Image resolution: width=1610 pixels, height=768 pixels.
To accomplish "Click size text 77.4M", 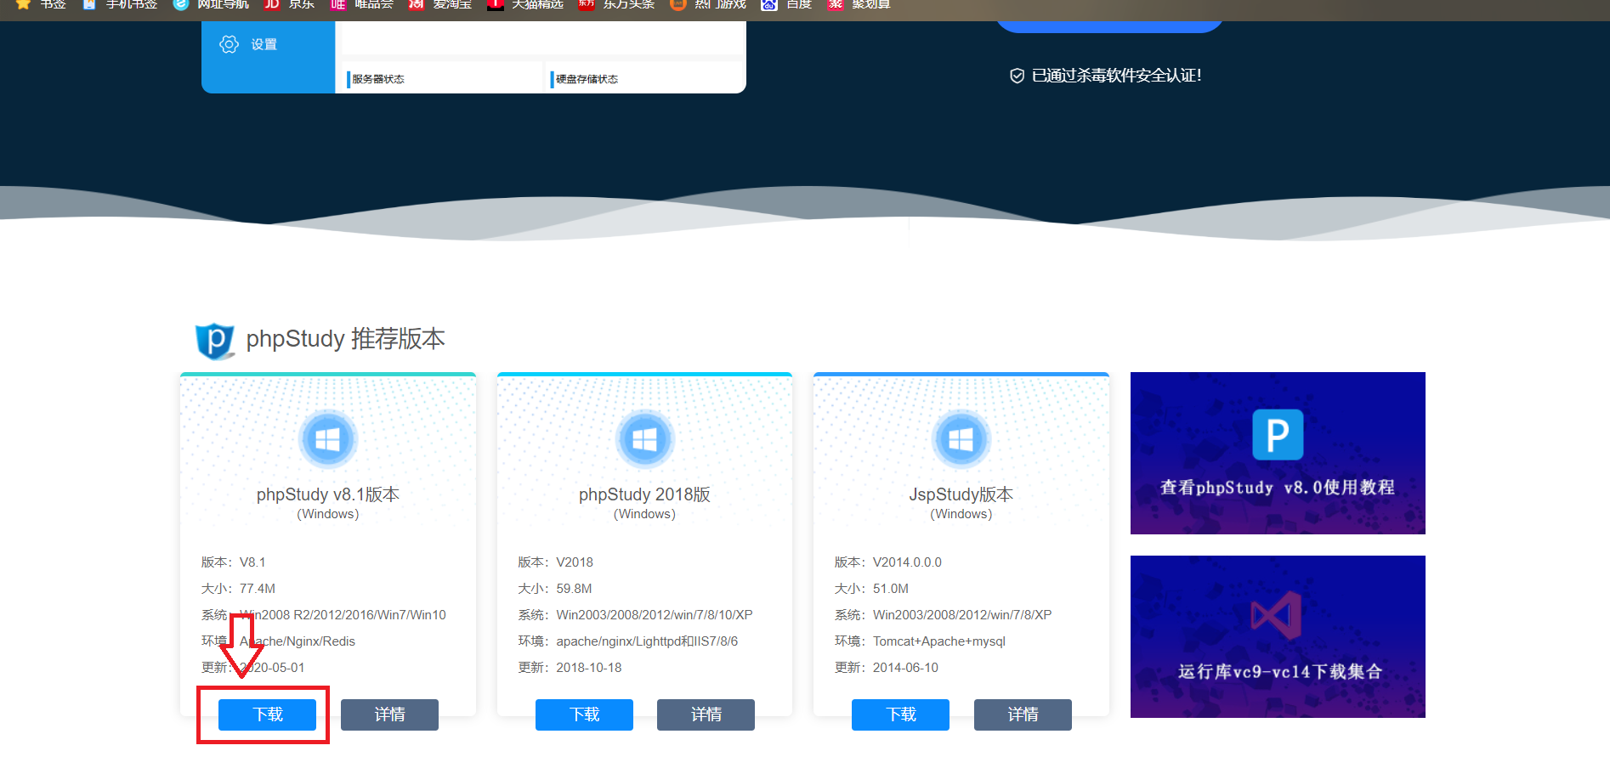I will pos(258,589).
